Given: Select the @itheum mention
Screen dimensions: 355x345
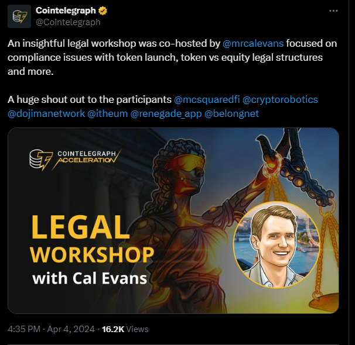Looking at the screenshot, I should pos(107,113).
